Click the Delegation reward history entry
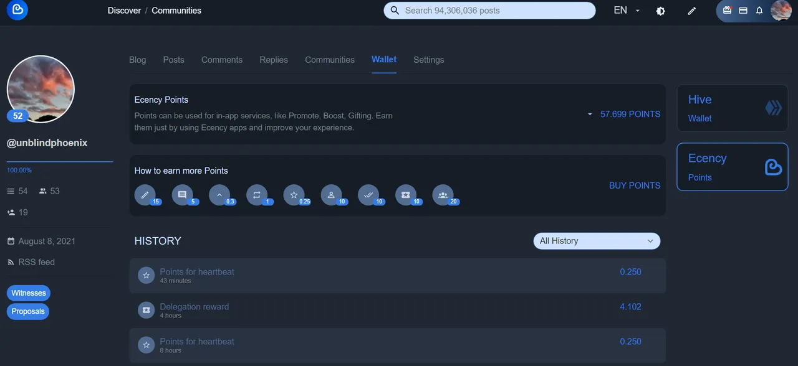This screenshot has width=798, height=366. pyautogui.click(x=397, y=311)
